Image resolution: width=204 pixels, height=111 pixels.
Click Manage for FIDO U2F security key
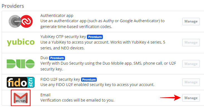tap(191, 82)
